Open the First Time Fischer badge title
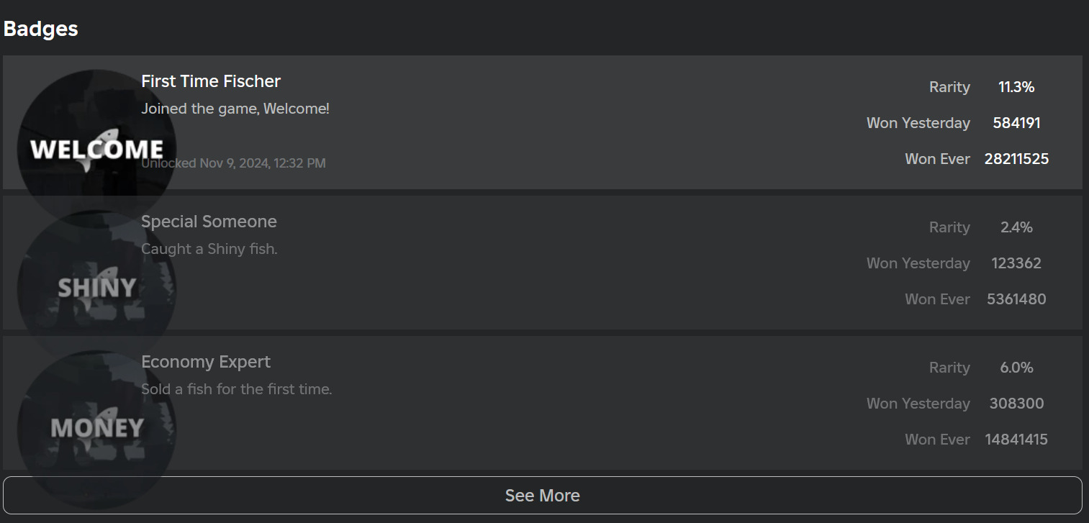Screen dimensions: 1089x523 tap(211, 81)
